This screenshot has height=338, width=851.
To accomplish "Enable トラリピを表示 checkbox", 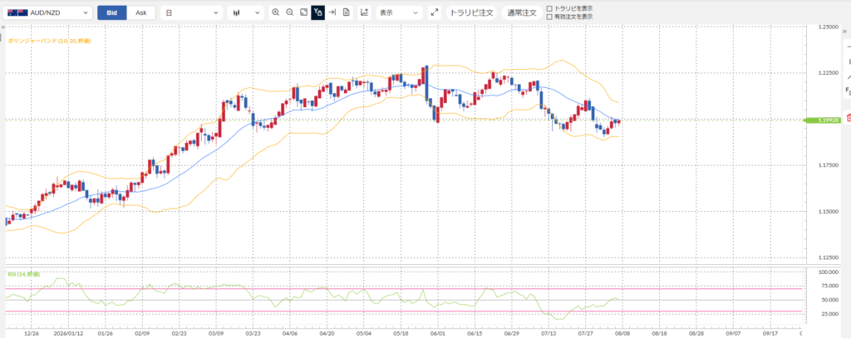I will tap(549, 8).
